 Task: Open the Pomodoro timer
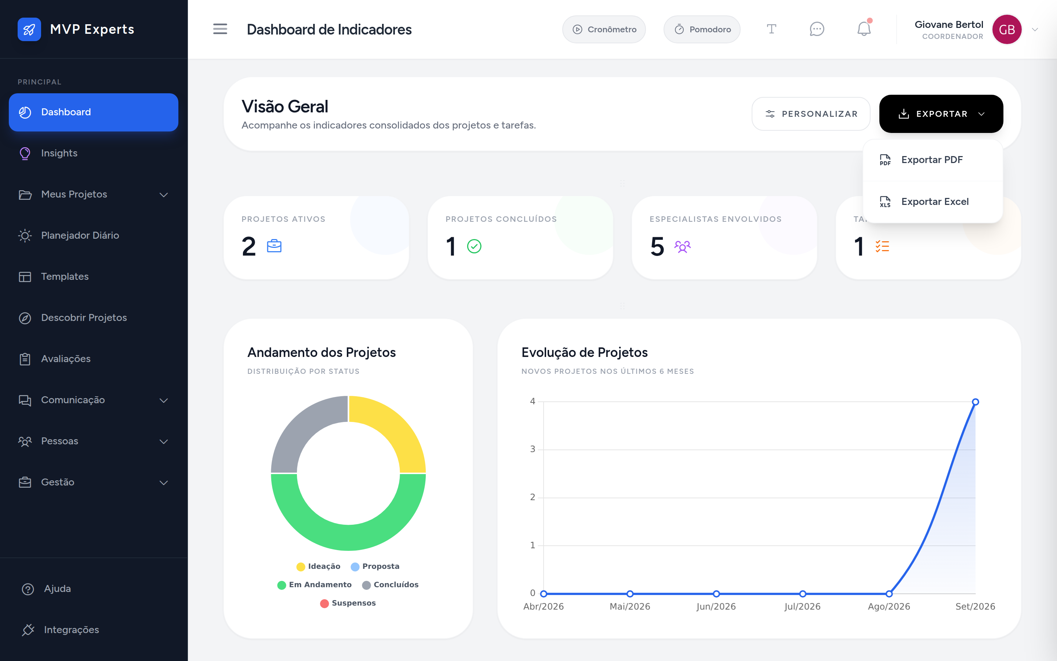click(x=702, y=29)
